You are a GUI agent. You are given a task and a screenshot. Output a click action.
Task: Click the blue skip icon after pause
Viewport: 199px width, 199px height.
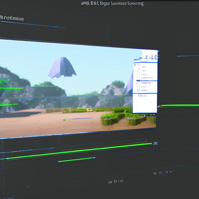pyautogui.click(x=166, y=172)
